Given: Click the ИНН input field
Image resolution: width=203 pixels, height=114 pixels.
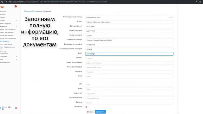Looking at the screenshot, I should [x=129, y=54].
